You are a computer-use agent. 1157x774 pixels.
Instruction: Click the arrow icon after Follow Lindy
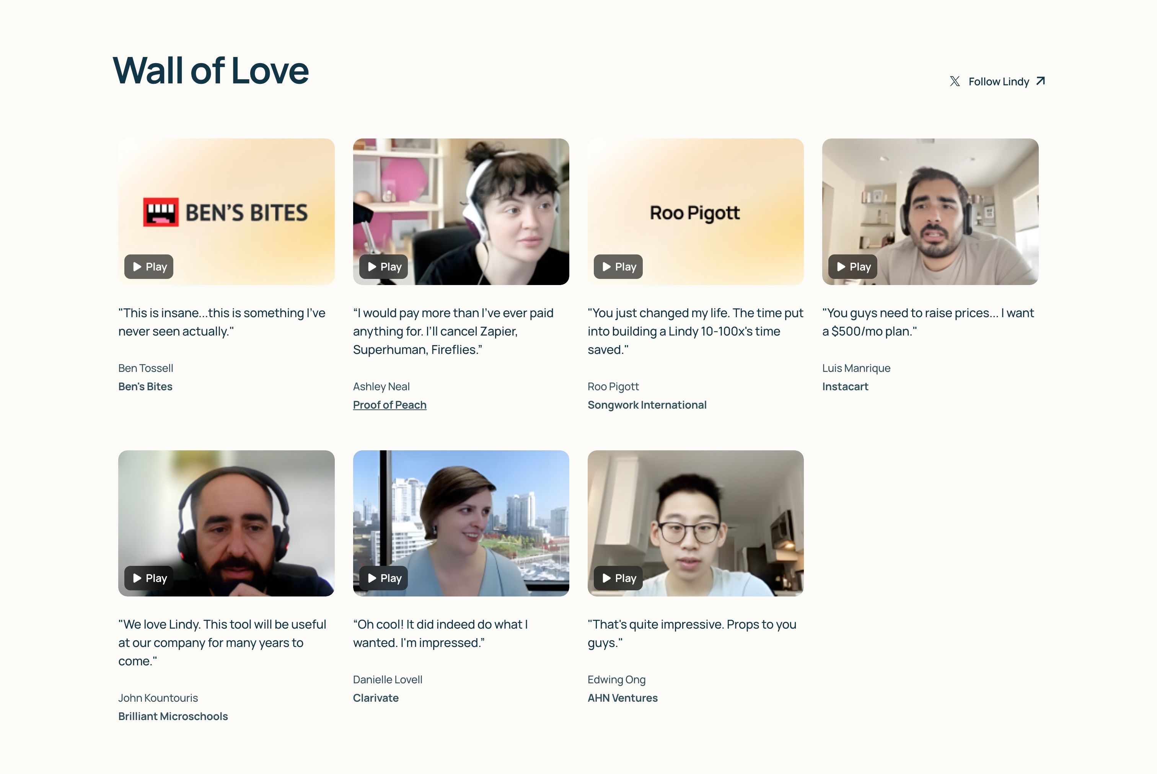[1041, 81]
